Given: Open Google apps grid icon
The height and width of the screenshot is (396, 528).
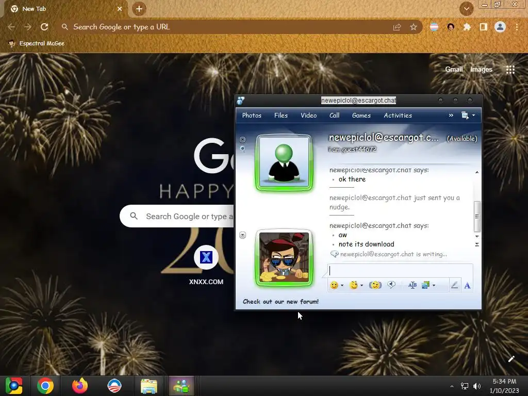Looking at the screenshot, I should (x=510, y=70).
